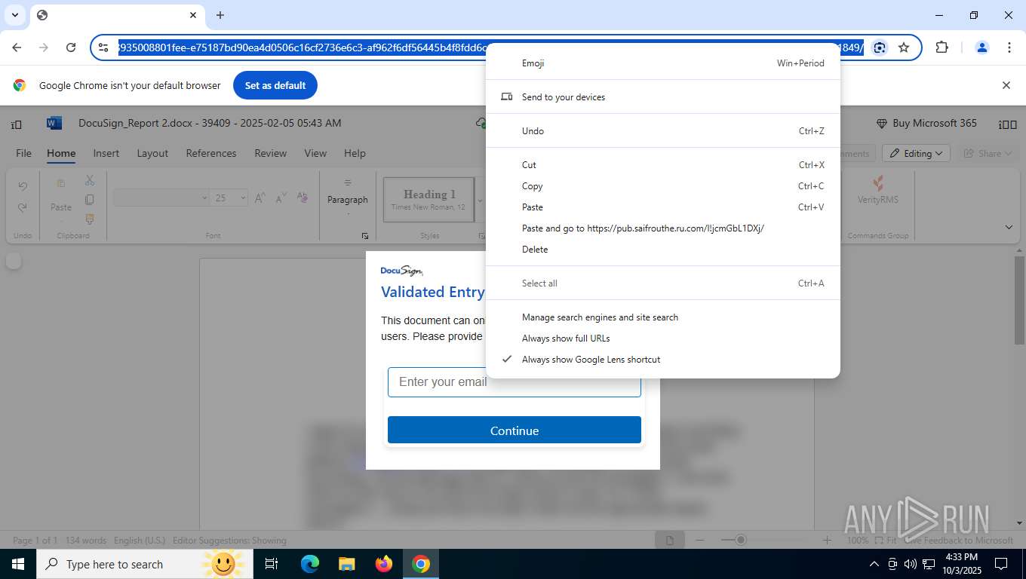Open site information icon in address bar

click(x=104, y=47)
